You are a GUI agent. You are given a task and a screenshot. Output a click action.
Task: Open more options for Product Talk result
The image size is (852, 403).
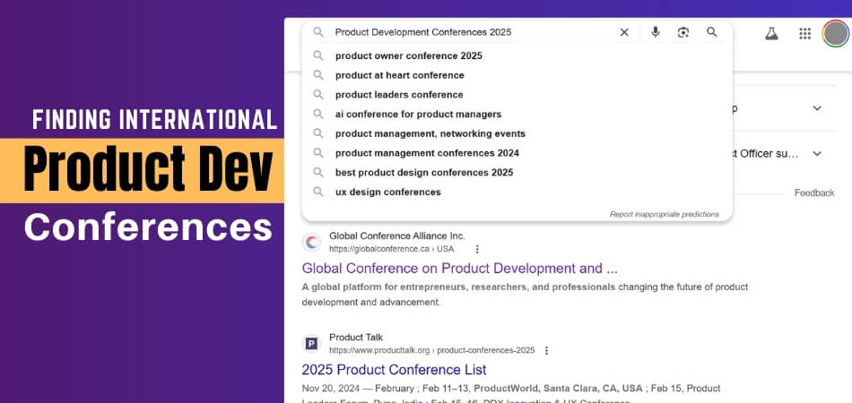click(546, 350)
